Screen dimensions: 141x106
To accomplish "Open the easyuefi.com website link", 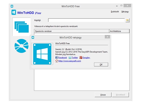I will [69, 61].
